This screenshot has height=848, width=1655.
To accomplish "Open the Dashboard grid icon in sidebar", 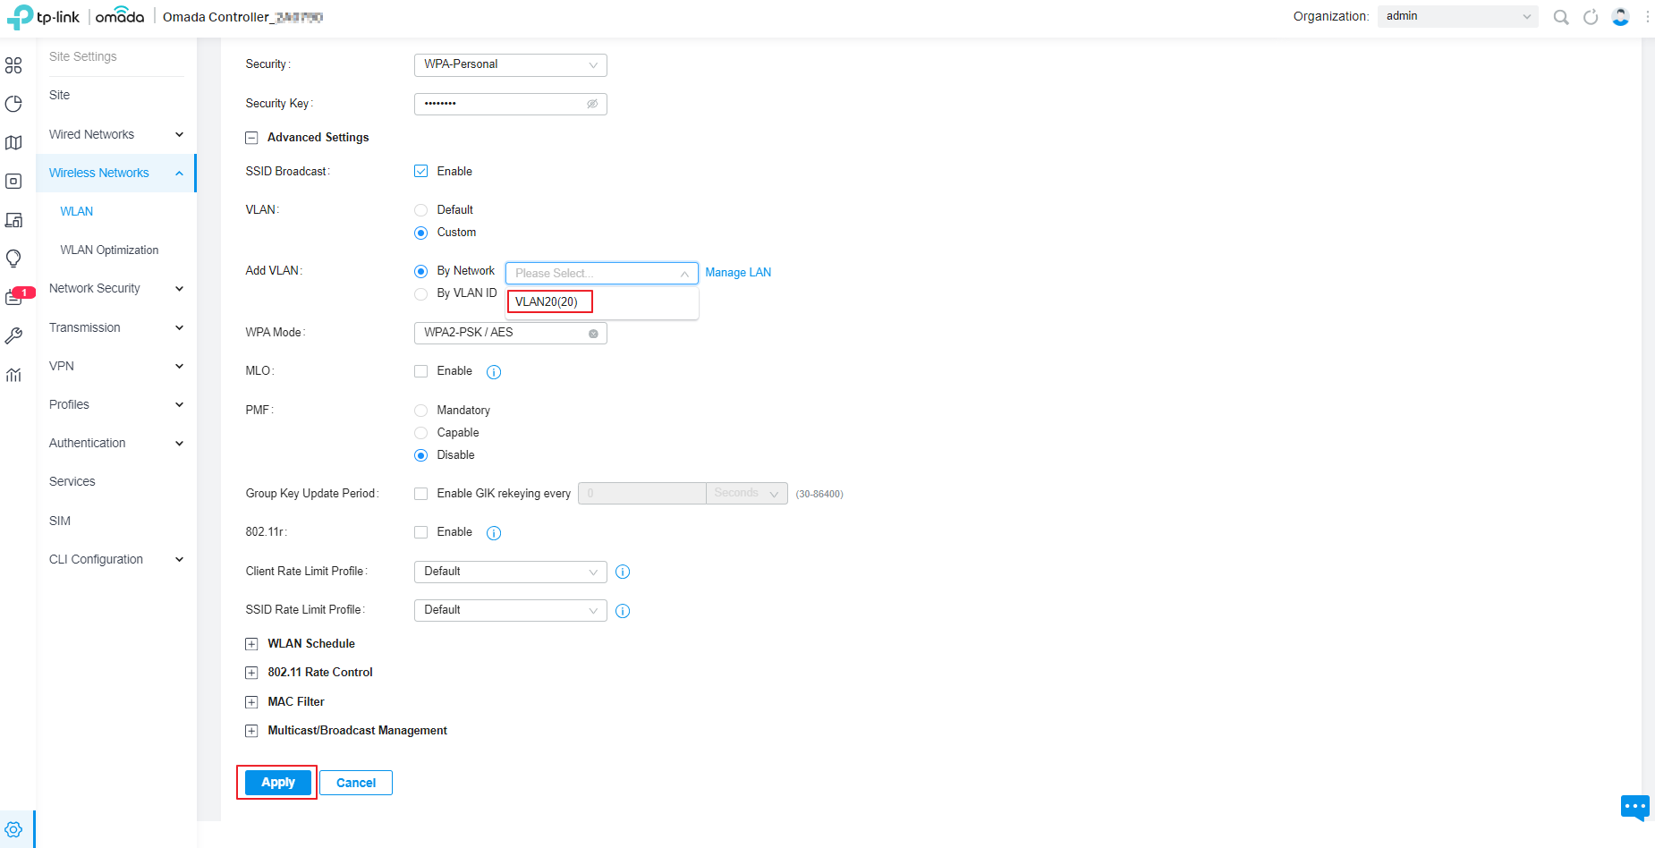I will tap(13, 65).
